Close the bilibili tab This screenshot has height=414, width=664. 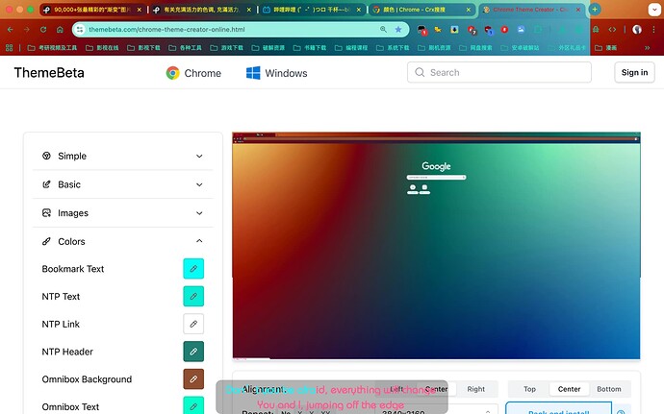click(359, 10)
